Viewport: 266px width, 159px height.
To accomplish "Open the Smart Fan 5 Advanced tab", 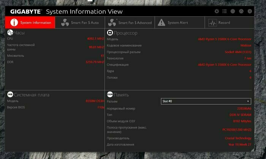I will [x=130, y=22].
